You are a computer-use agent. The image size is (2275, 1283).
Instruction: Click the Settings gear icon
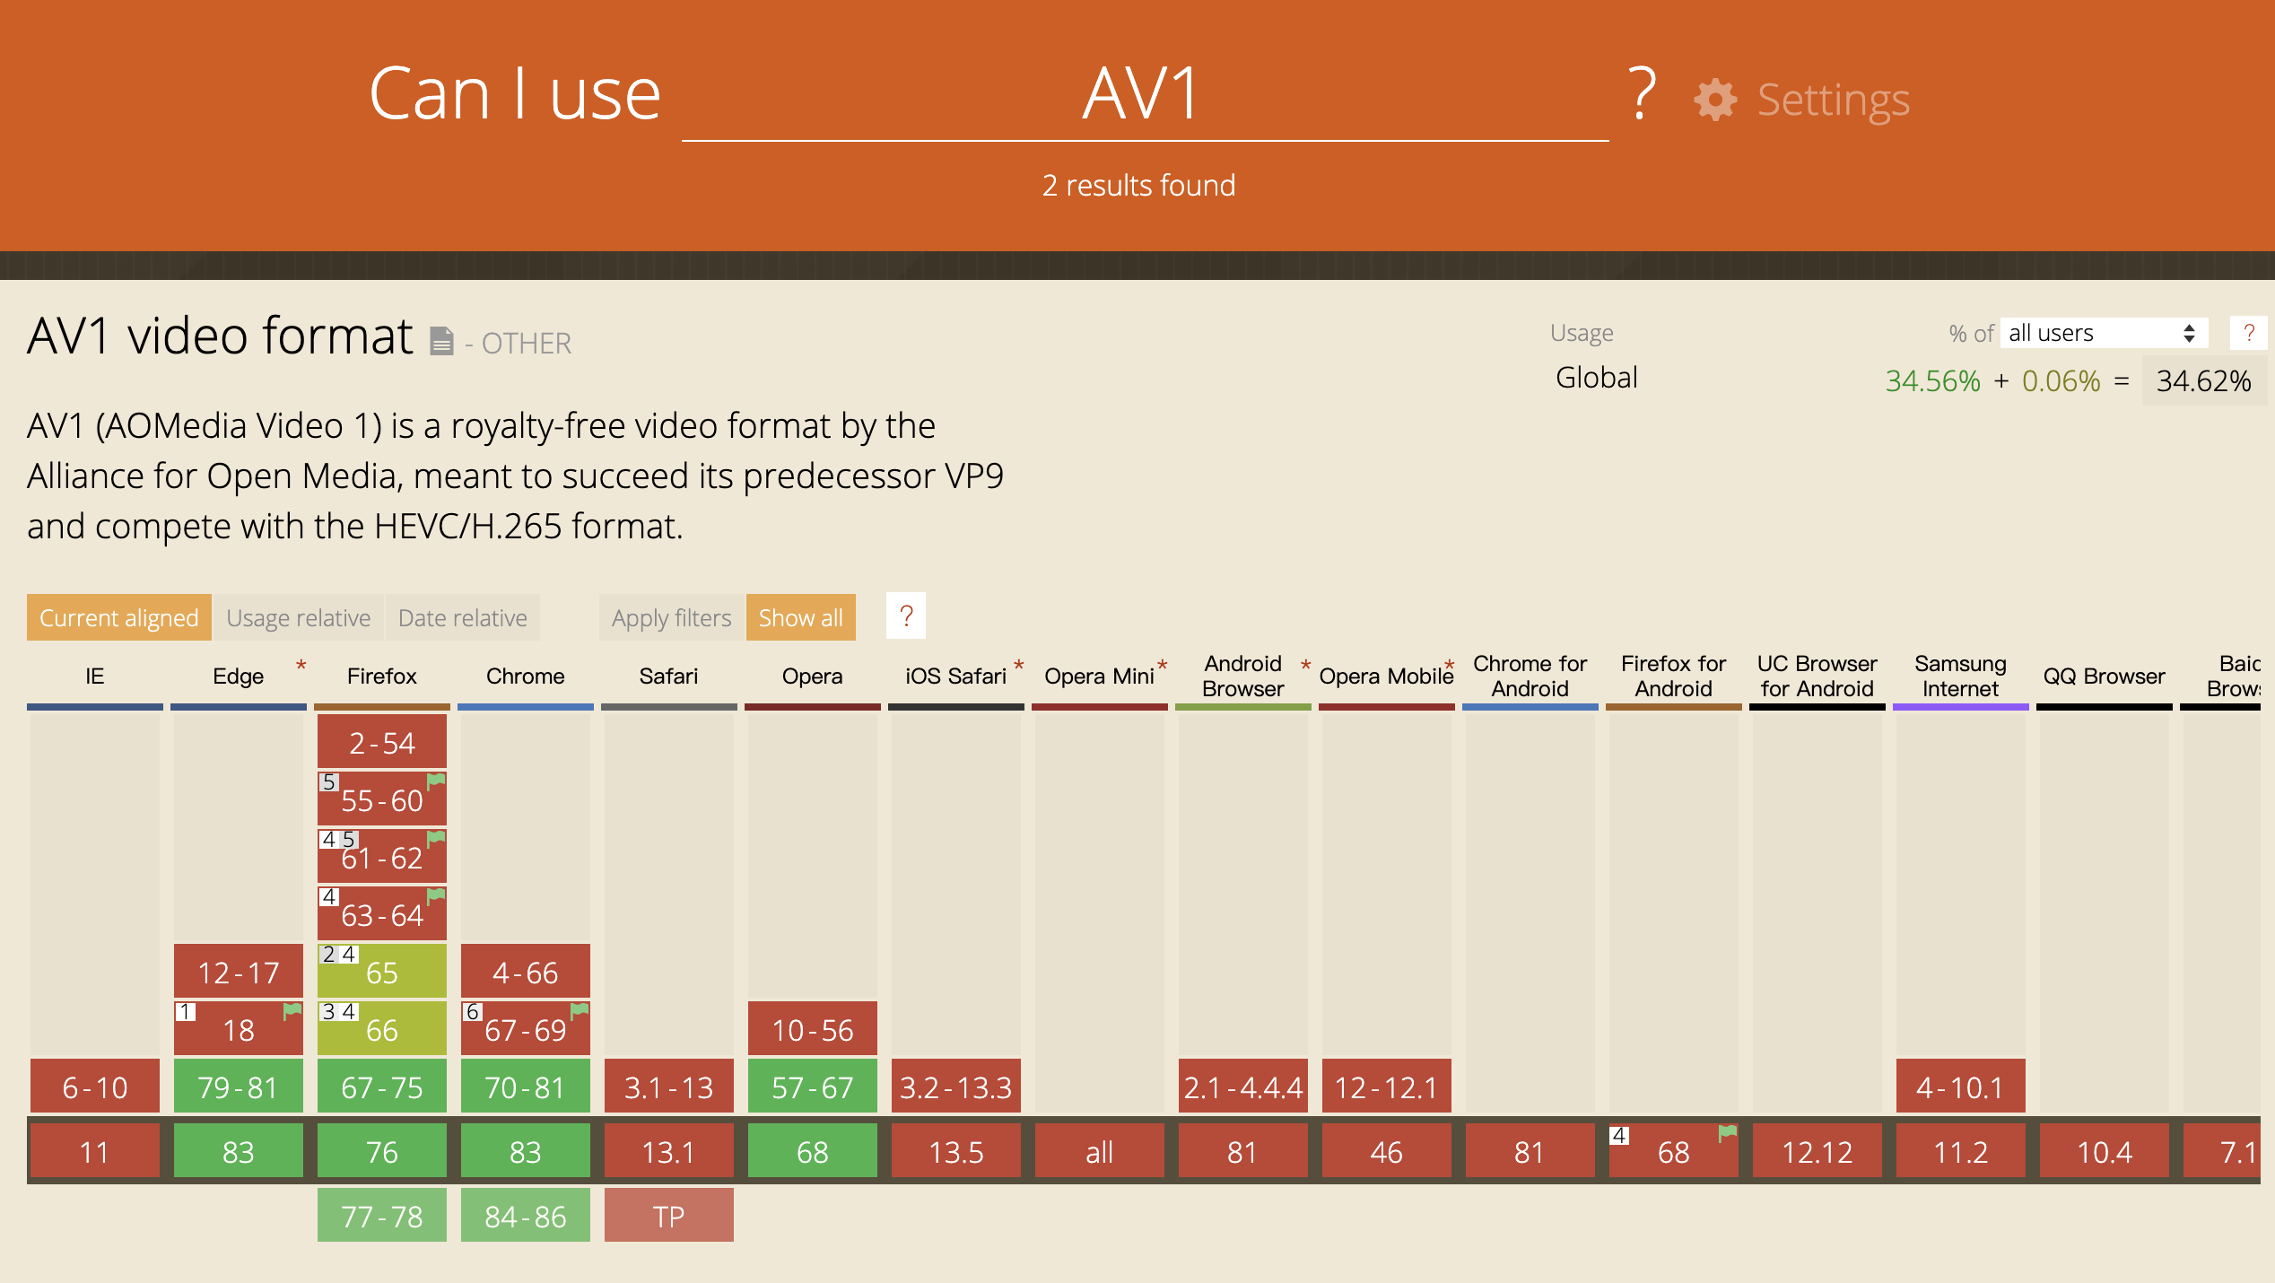[x=1715, y=99]
